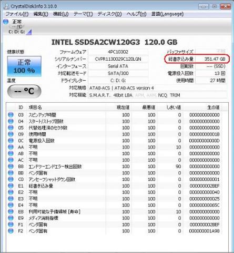Click the status orb for row E1 総書き込み量
Screen dimensions: 234x253
pyautogui.click(x=11, y=186)
